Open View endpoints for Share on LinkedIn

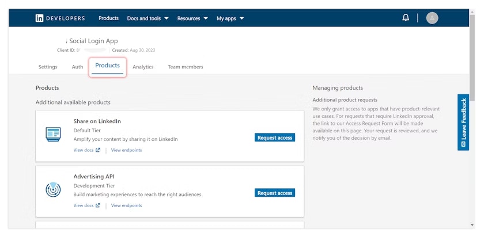[127, 150]
